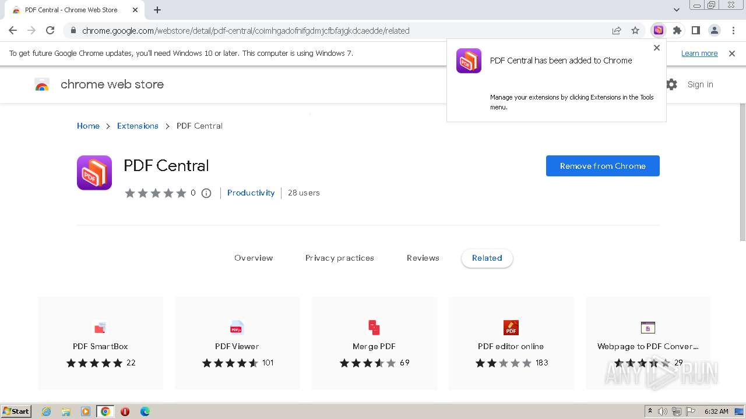This screenshot has width=746, height=419.
Task: Go back with the browser back arrow
Action: coord(13,31)
